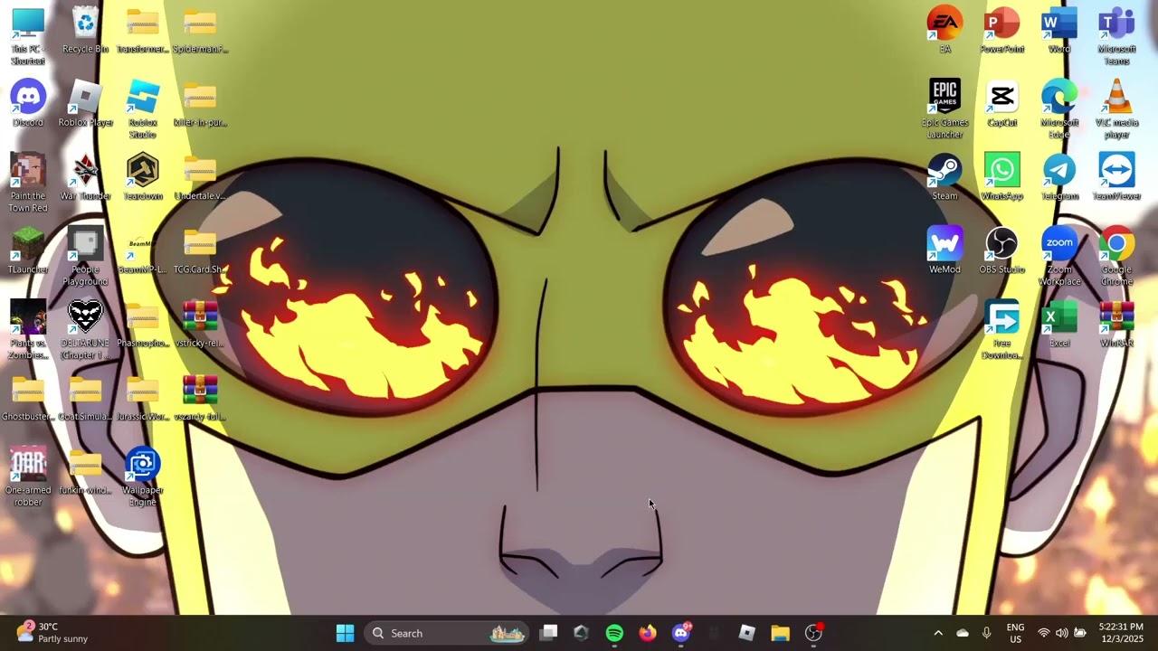Select the Ghostbusters folder
The height and width of the screenshot is (651, 1158).
pos(28,398)
